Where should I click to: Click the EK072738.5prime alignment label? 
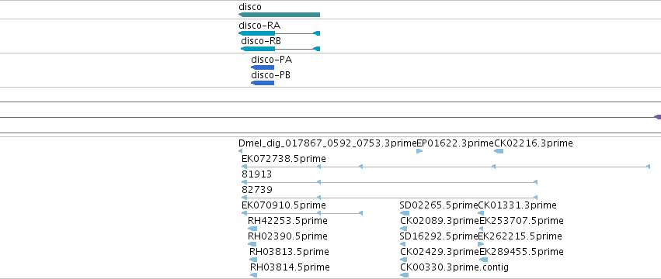click(x=284, y=159)
